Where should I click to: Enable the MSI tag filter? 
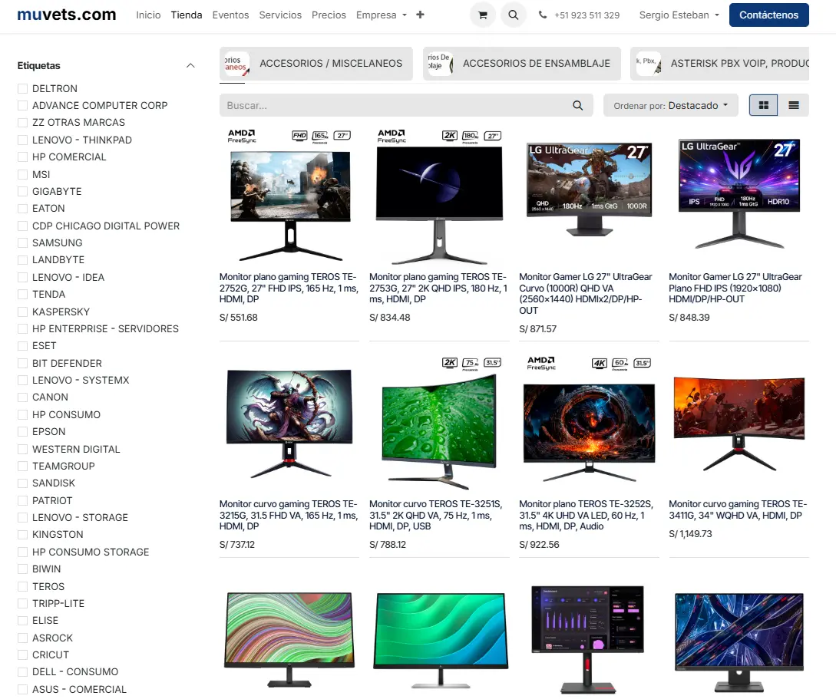point(22,174)
